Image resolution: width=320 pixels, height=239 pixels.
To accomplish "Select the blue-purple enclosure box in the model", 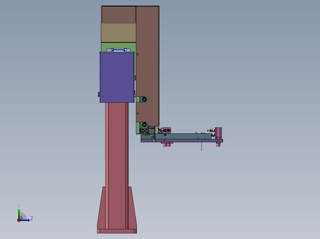I will (x=117, y=77).
